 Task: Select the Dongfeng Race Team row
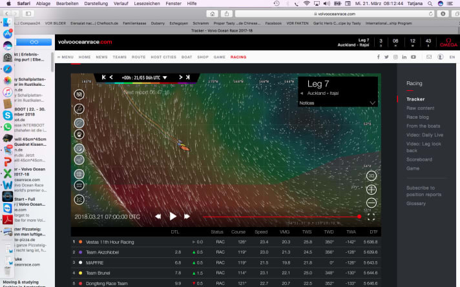pos(226,283)
